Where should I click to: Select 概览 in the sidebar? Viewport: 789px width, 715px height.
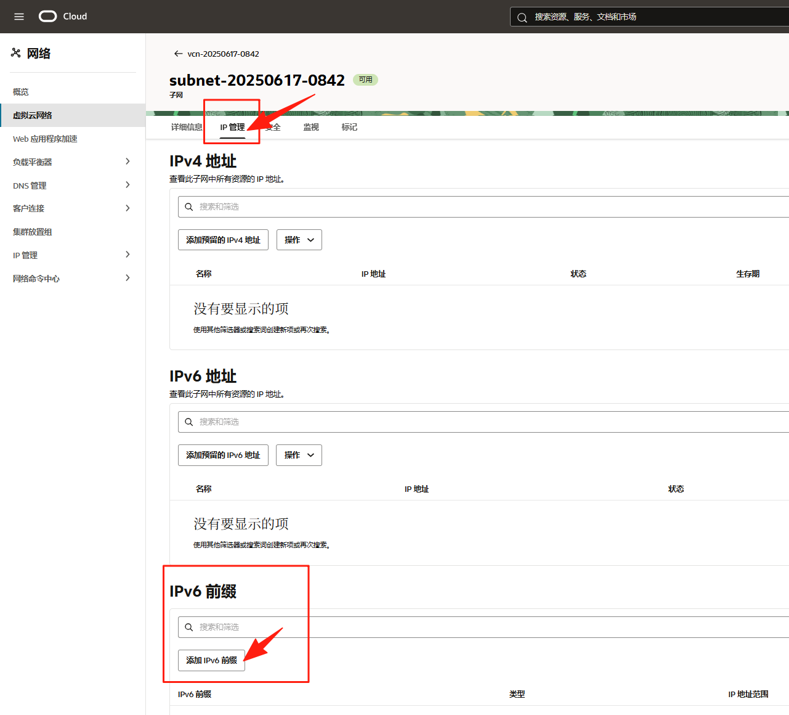21,92
